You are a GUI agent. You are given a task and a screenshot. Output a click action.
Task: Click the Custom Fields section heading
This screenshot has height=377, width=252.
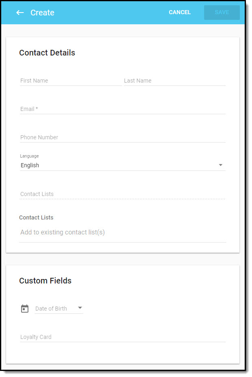(45, 281)
